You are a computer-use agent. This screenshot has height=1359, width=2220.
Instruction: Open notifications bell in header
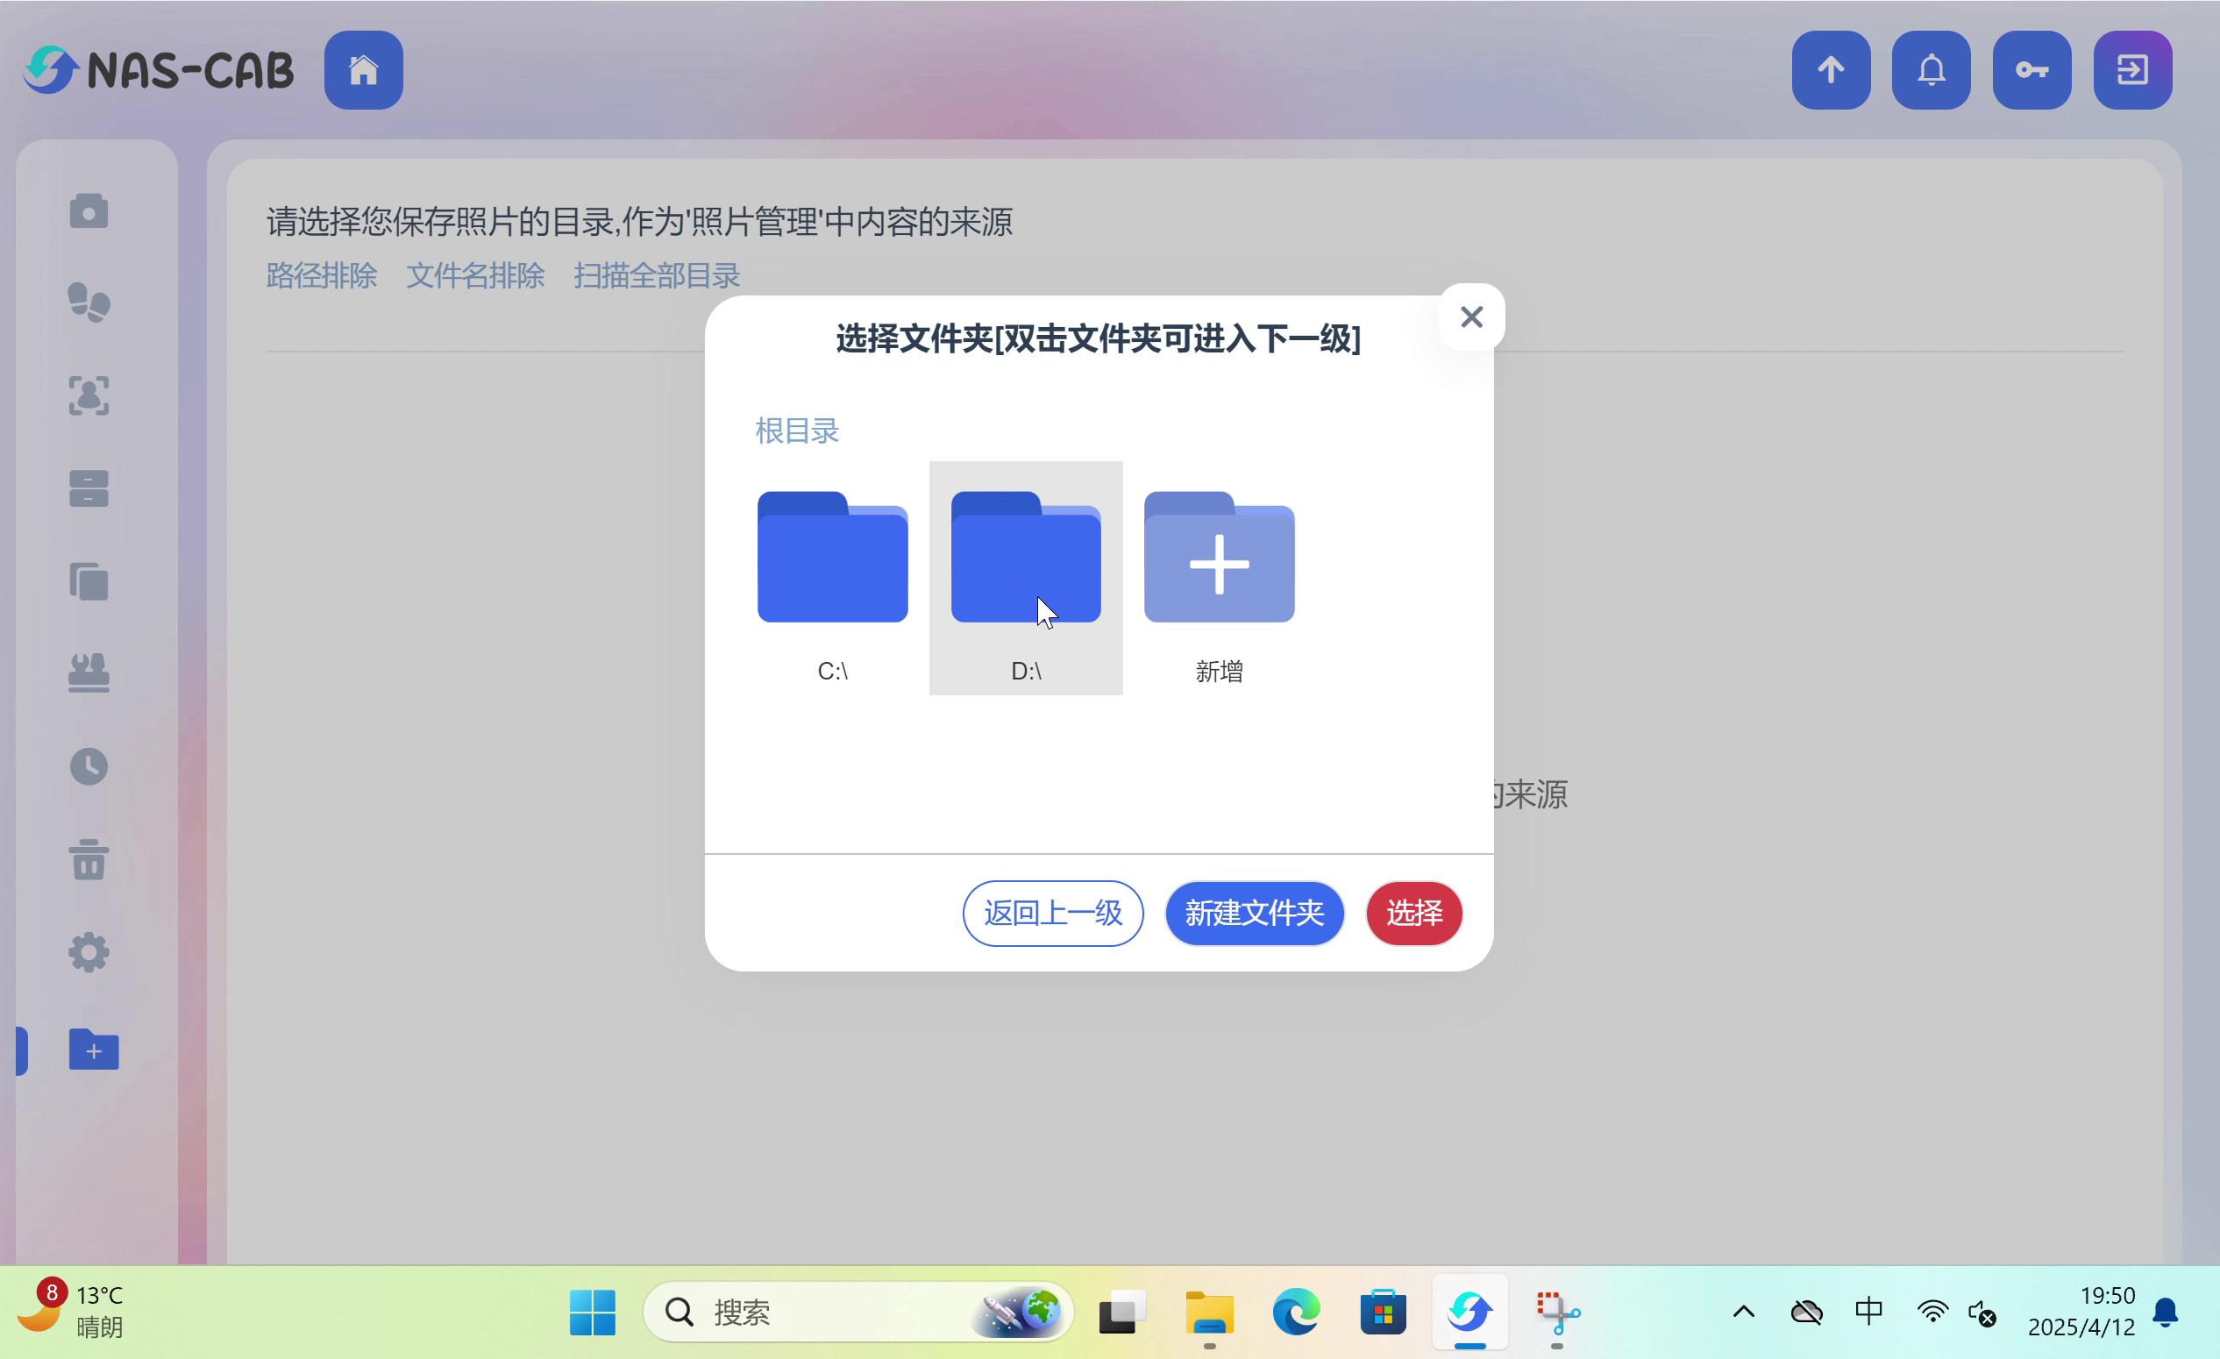click(1931, 69)
